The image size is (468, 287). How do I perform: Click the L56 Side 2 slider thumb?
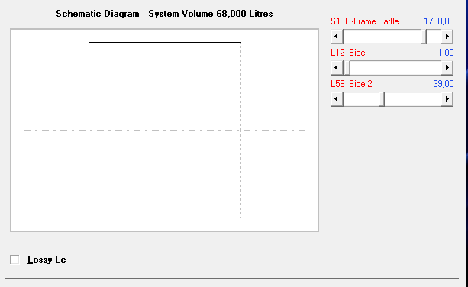[382, 98]
